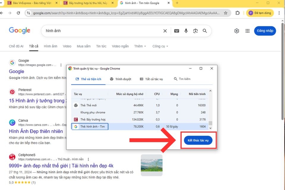Viewport: 285px width, 190px height.
Task: Select 'Video ngắn' search filter
Action: [120, 46]
